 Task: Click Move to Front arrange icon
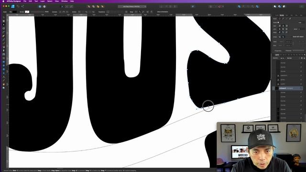pos(102,6)
